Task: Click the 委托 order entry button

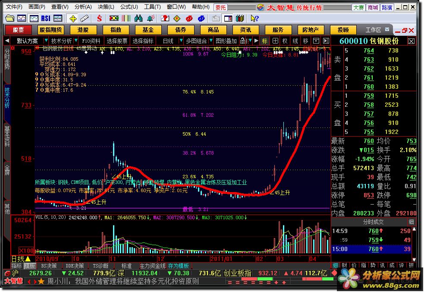Action: 220,7
